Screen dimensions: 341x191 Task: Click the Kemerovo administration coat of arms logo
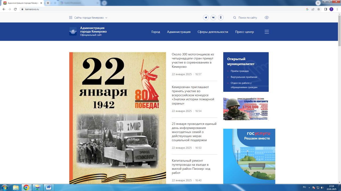pyautogui.click(x=73, y=31)
